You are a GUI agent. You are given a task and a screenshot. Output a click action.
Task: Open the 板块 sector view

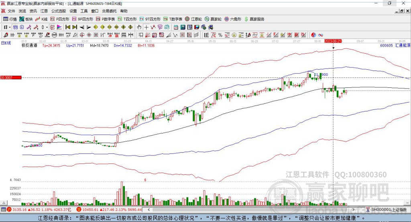point(26,19)
